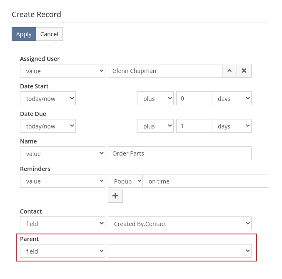Click the Name field containing Order Parts

(180, 153)
